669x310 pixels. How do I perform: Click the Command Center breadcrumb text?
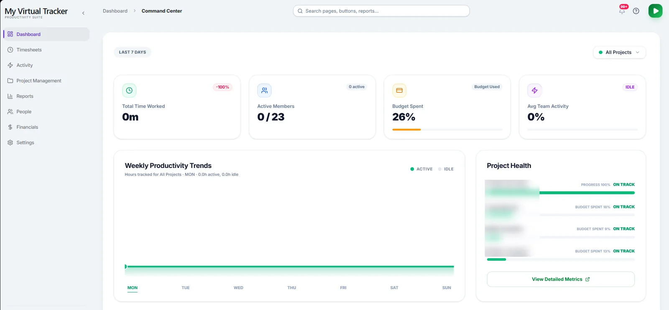click(162, 11)
